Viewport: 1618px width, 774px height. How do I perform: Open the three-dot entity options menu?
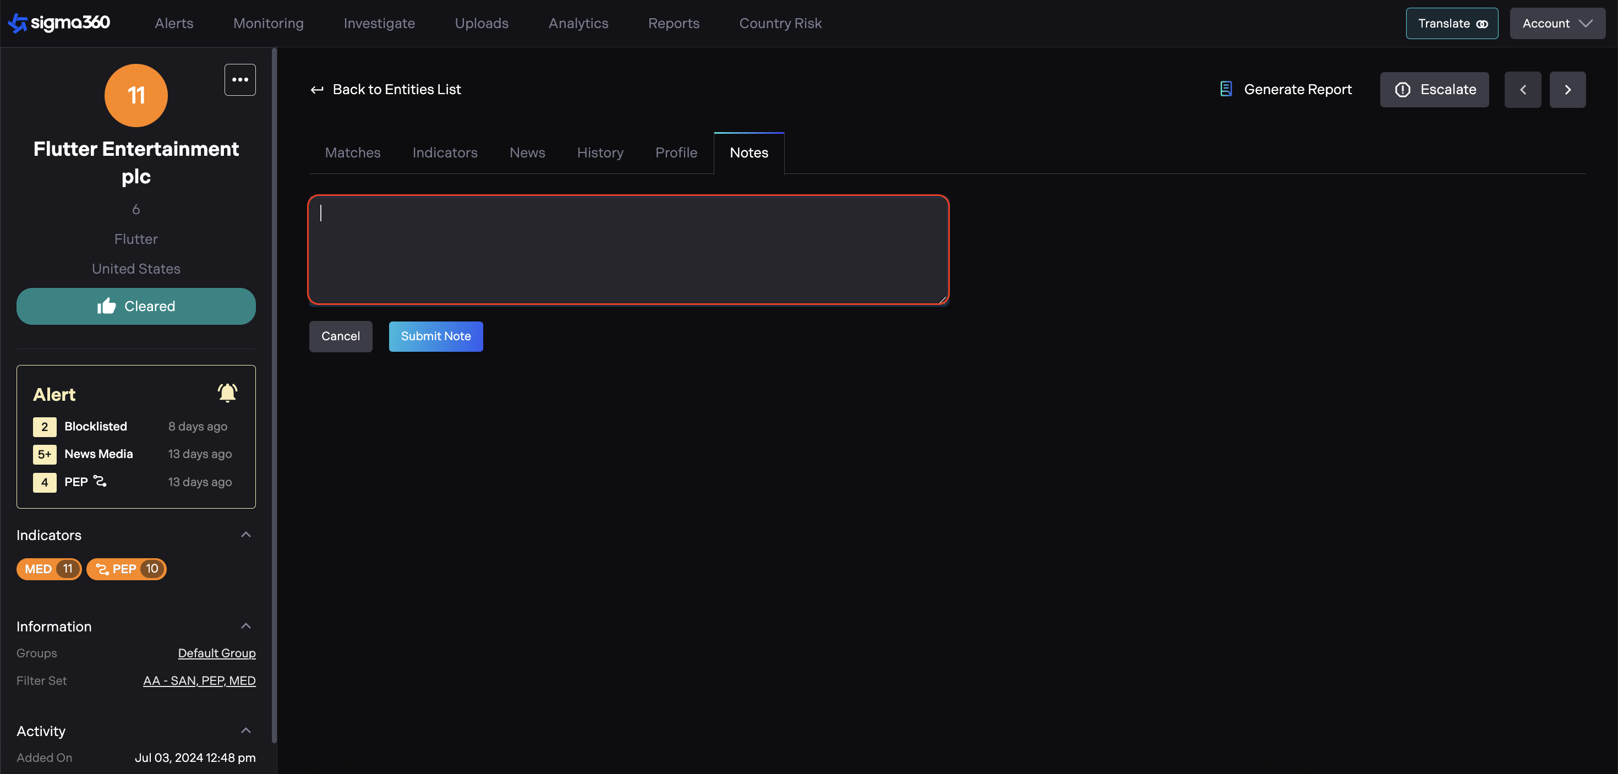(240, 80)
